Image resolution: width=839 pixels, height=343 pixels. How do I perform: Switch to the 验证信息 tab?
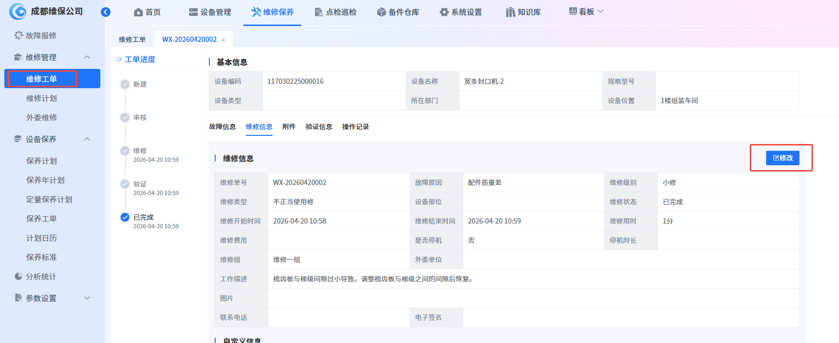(x=319, y=127)
